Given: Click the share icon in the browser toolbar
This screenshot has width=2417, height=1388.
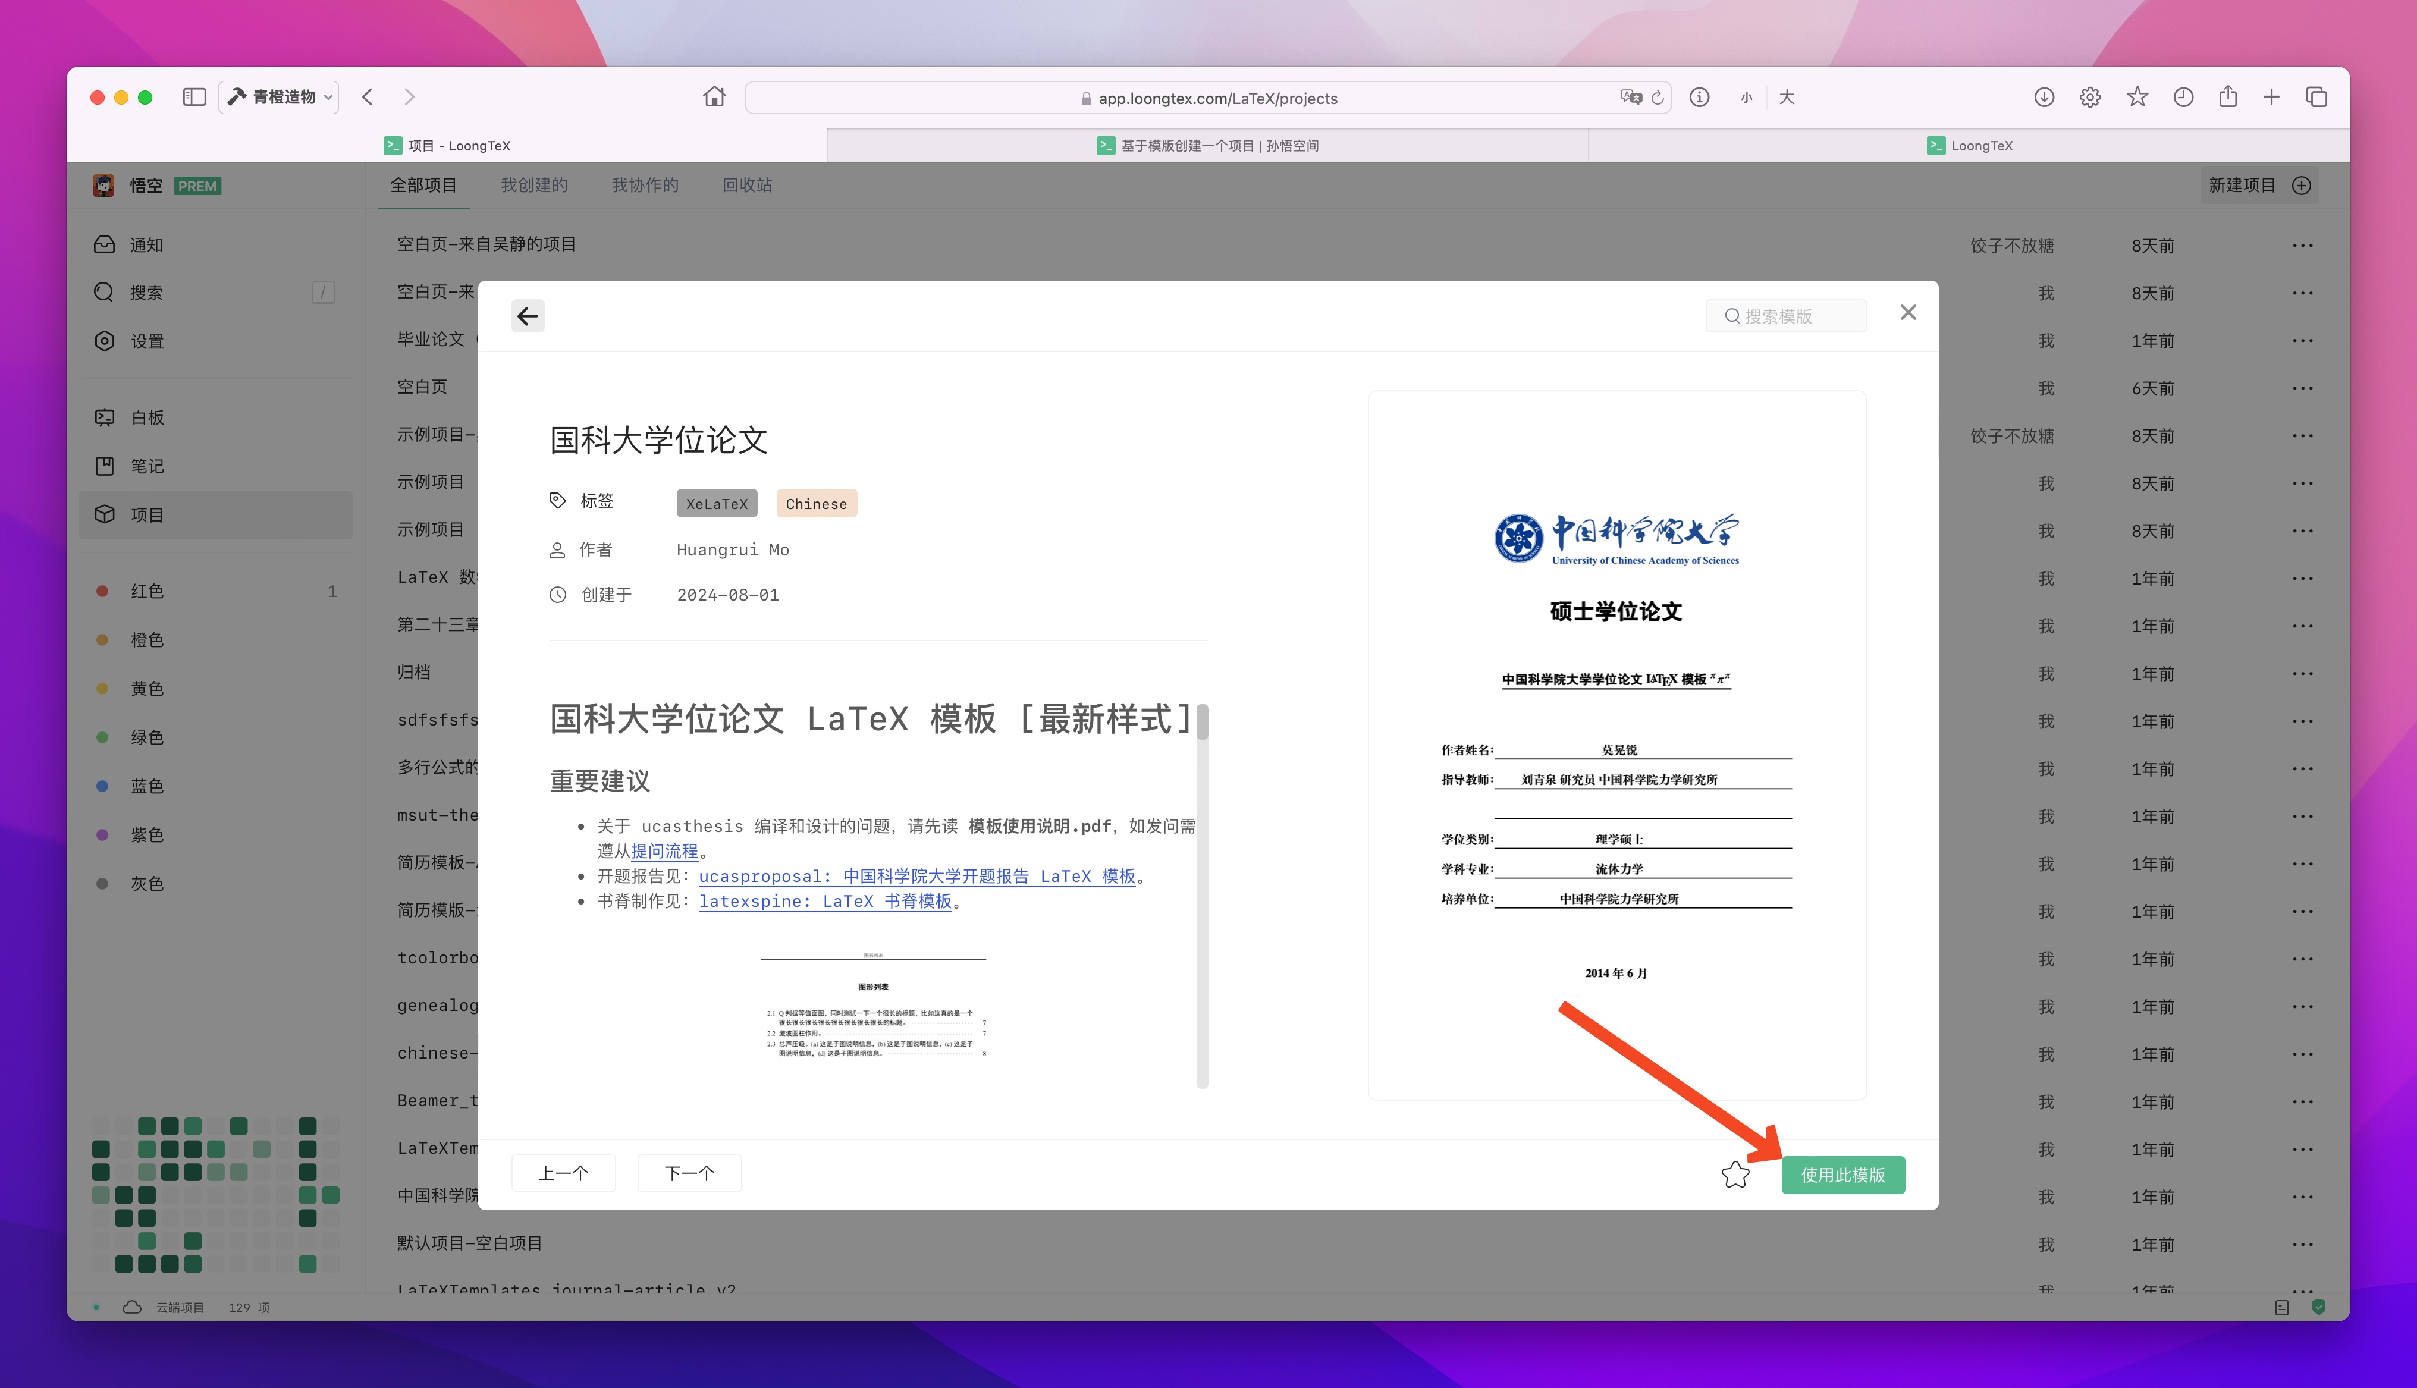Looking at the screenshot, I should click(x=2228, y=96).
